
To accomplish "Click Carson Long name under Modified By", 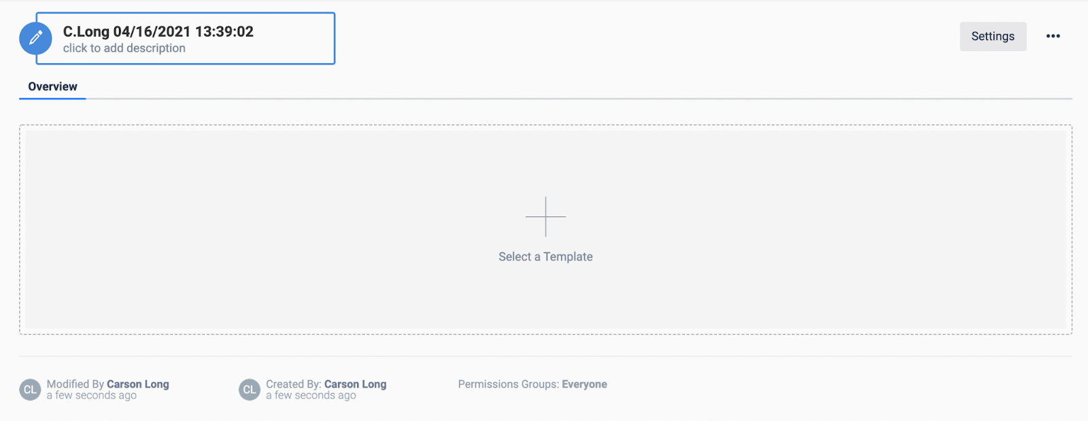I will pos(138,384).
